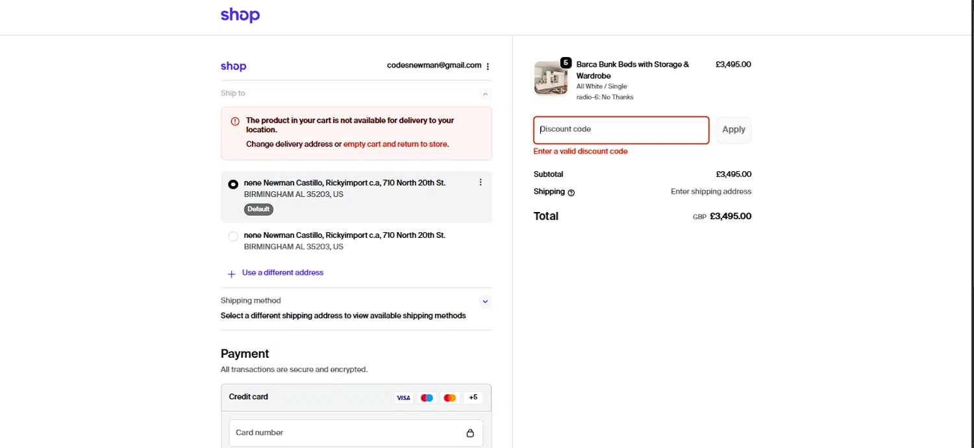Click the Barca Bunk Beds product thumbnail
974x448 pixels.
pyautogui.click(x=551, y=78)
